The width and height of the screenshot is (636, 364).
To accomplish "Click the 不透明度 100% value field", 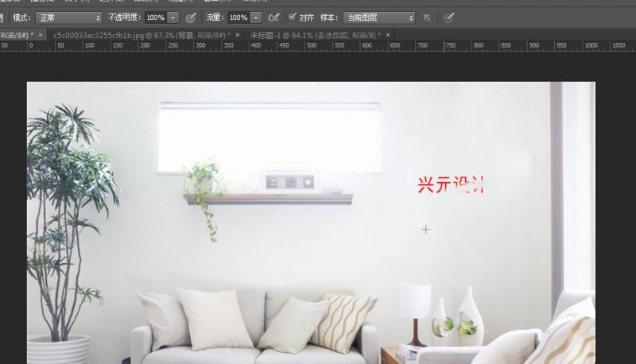I will [156, 17].
